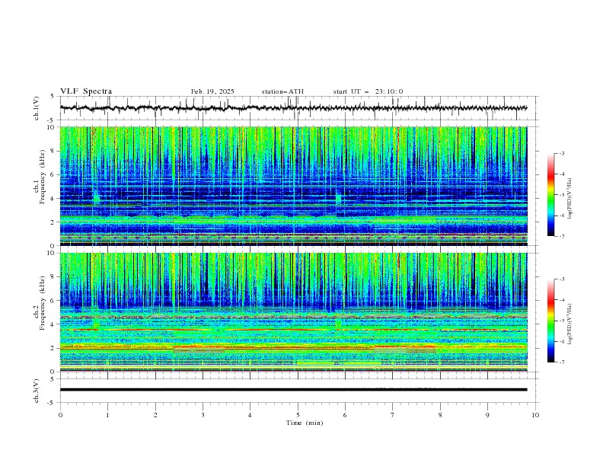Viewport: 603px width, 466px height.
Task: Click the time axis tick label "10"
Action: tap(535, 415)
